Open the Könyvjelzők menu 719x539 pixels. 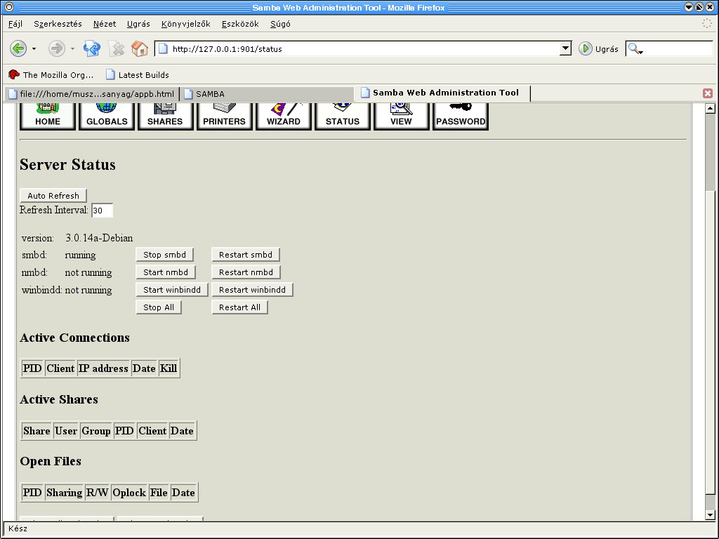point(185,24)
